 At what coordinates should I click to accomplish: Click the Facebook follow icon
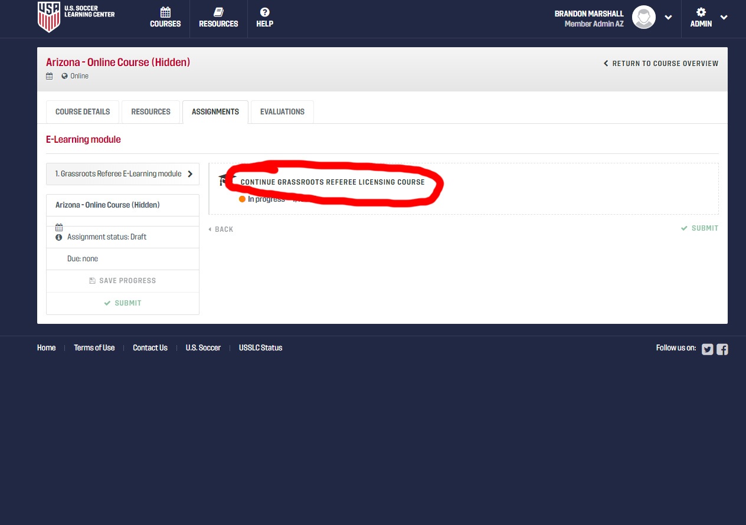pyautogui.click(x=722, y=349)
